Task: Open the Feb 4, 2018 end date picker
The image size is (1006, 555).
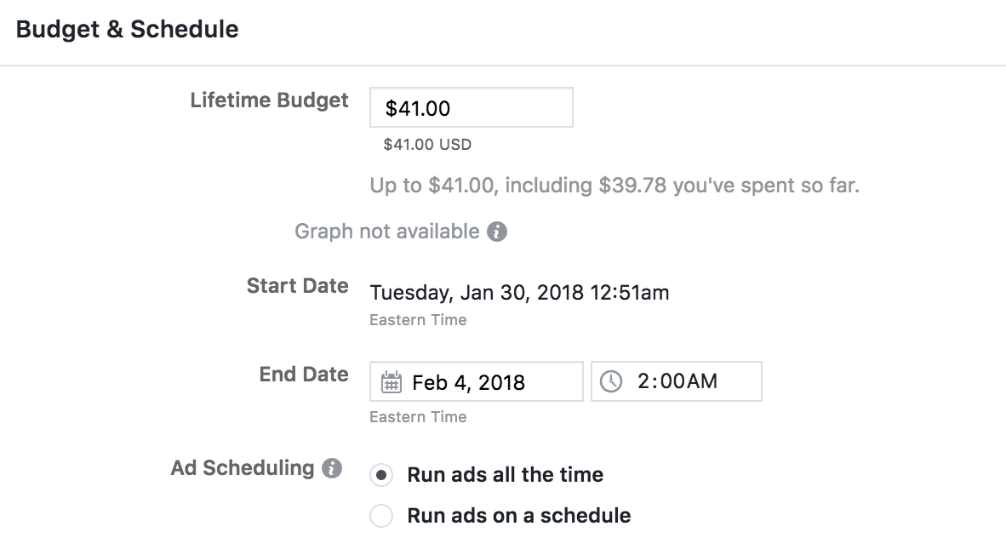Action: [x=477, y=382]
